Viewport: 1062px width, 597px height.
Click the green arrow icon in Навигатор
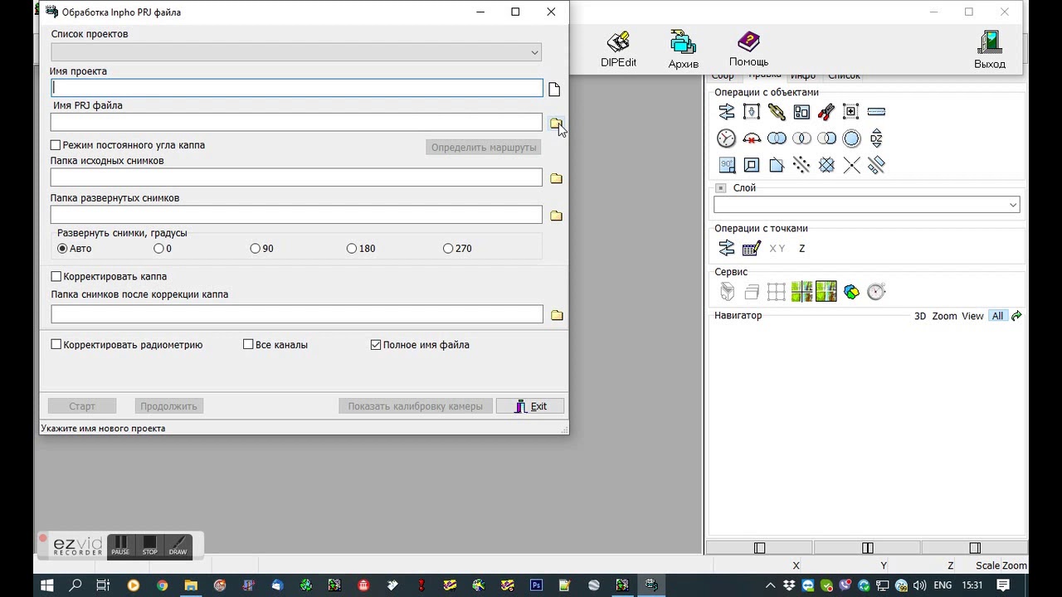pyautogui.click(x=1016, y=316)
